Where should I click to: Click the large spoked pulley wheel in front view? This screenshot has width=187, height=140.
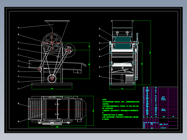pos(52,43)
